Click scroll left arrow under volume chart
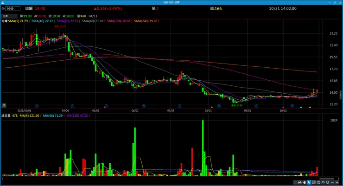This screenshot has height=186, width=343. click(x=3, y=179)
